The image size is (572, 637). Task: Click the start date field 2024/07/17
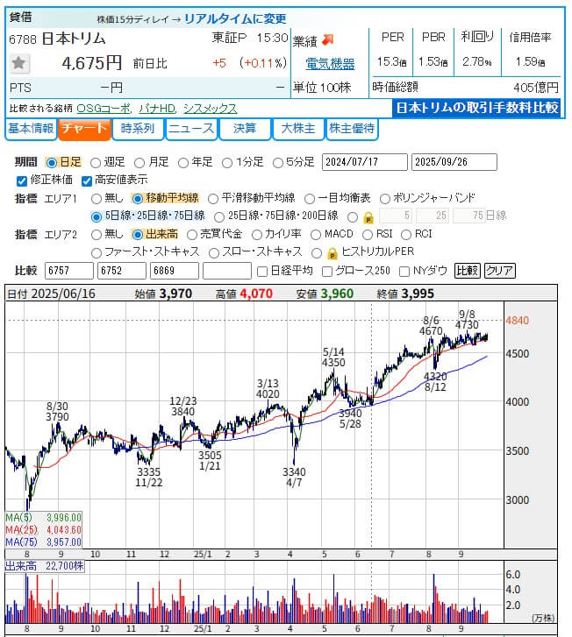point(364,162)
